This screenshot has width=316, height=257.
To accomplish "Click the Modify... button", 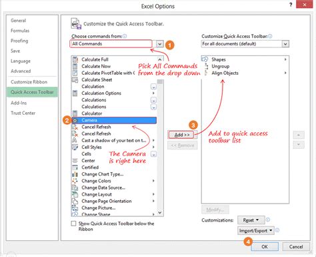I will click(x=215, y=210).
